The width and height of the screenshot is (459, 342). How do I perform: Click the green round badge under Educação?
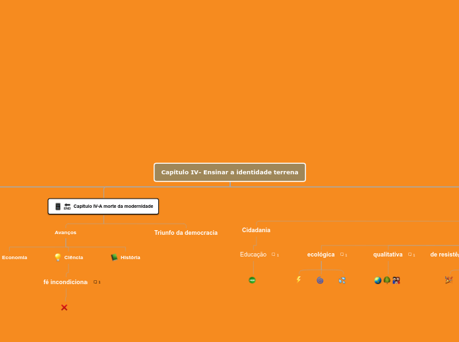click(252, 280)
